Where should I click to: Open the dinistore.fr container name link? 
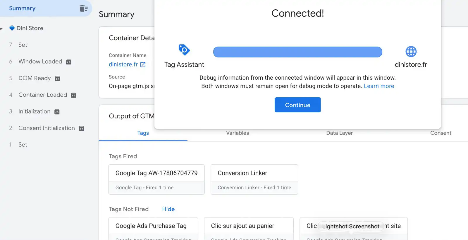pos(123,64)
